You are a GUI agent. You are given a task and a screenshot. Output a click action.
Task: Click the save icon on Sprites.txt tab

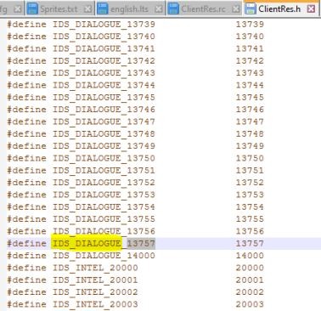point(32,9)
